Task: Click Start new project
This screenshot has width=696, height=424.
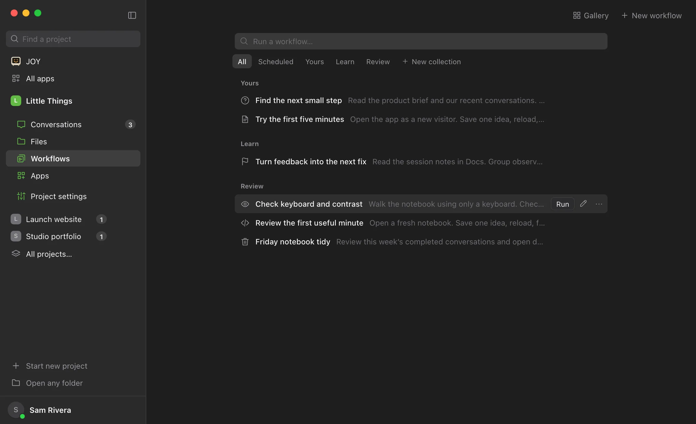Action: click(50, 366)
